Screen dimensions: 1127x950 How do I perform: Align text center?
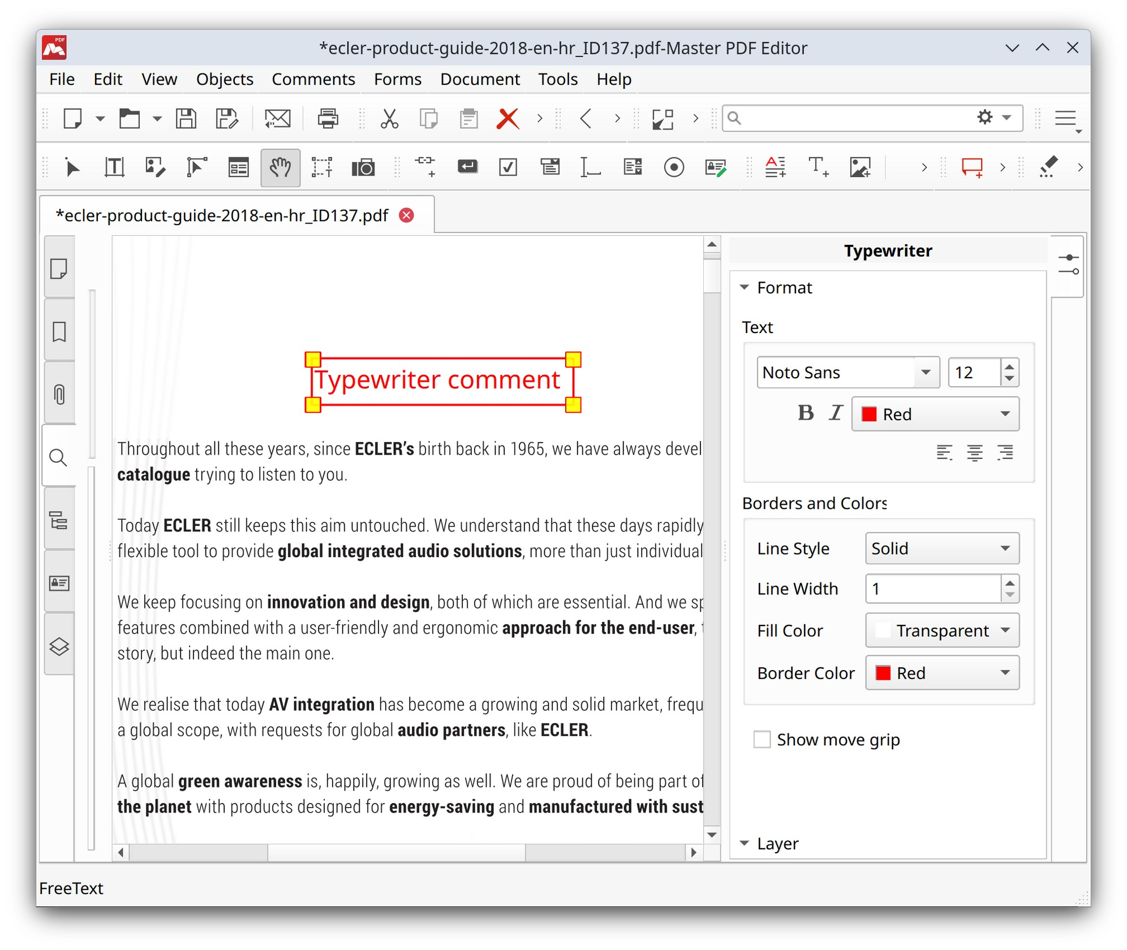click(x=975, y=452)
